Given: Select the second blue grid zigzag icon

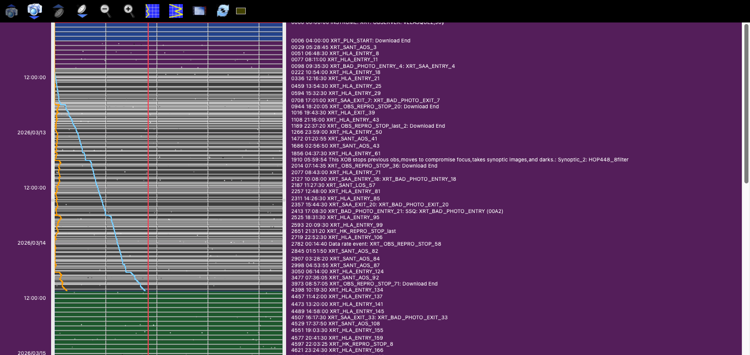Looking at the screenshot, I should pos(176,11).
